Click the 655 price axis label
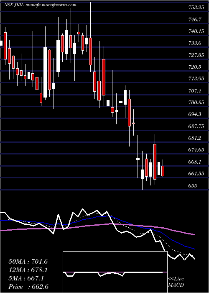This screenshot has width=209, height=293. (x=192, y=186)
